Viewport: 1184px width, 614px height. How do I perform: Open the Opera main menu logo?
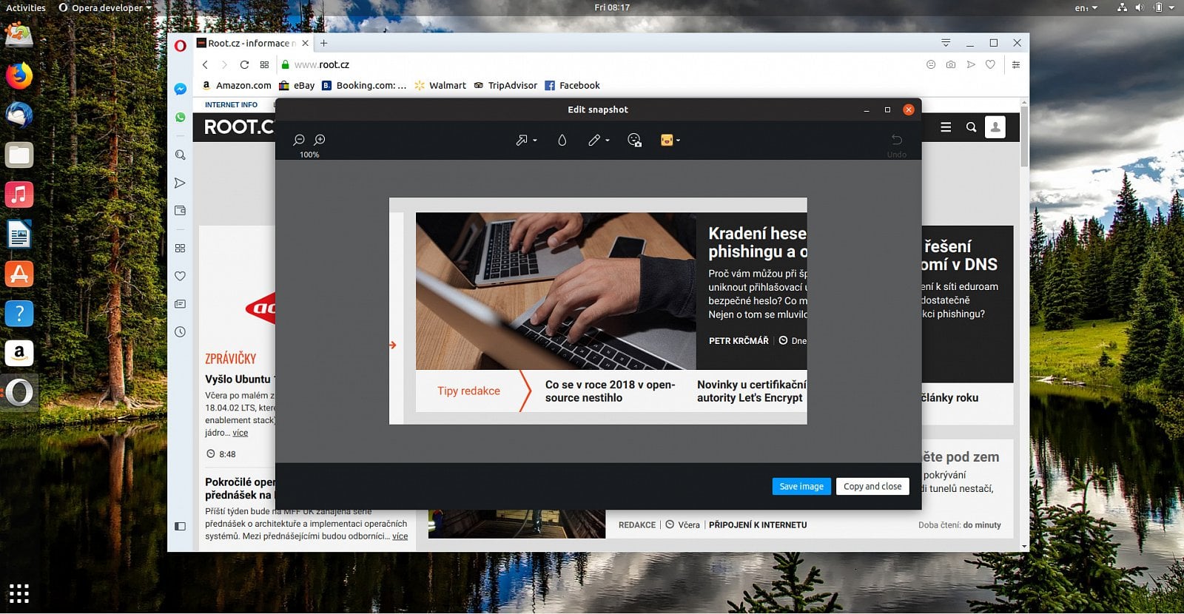pyautogui.click(x=180, y=46)
